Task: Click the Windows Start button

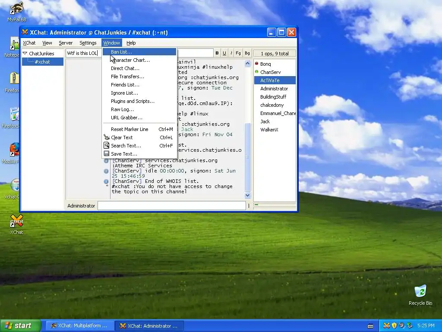Action: point(20,326)
